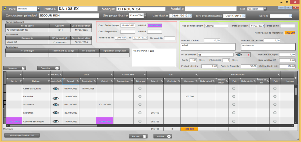The width and height of the screenshot is (301, 142).
Task: Open attached document for Assurance row
Action: click(x=55, y=105)
